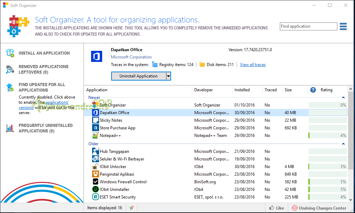The width and height of the screenshot is (355, 213).
Task: Select the Hub Tanggapan row name
Action: coord(114,151)
